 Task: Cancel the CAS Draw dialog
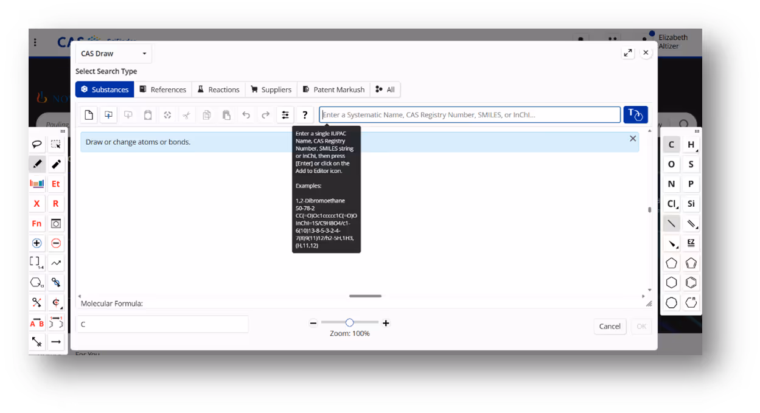pos(610,327)
